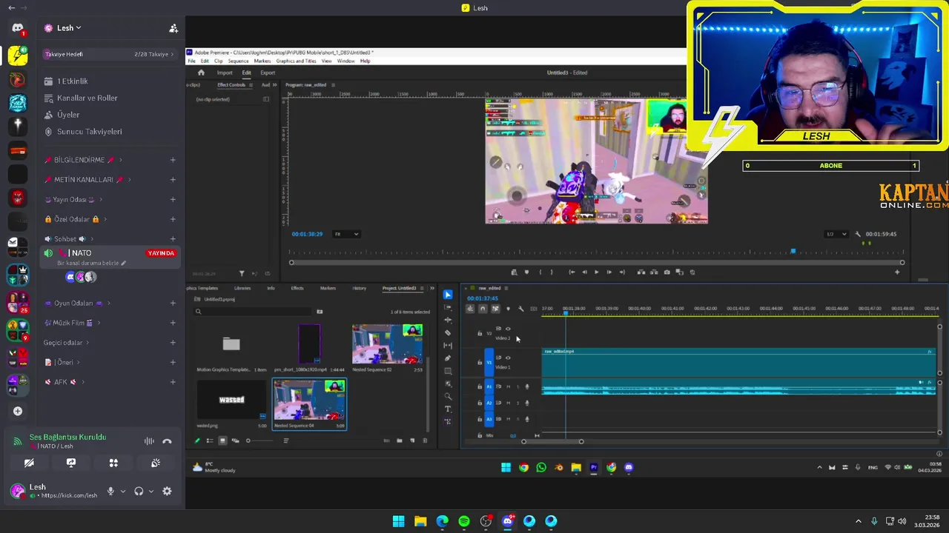Click Export Frame camera icon
This screenshot has height=533, width=949.
(x=667, y=272)
